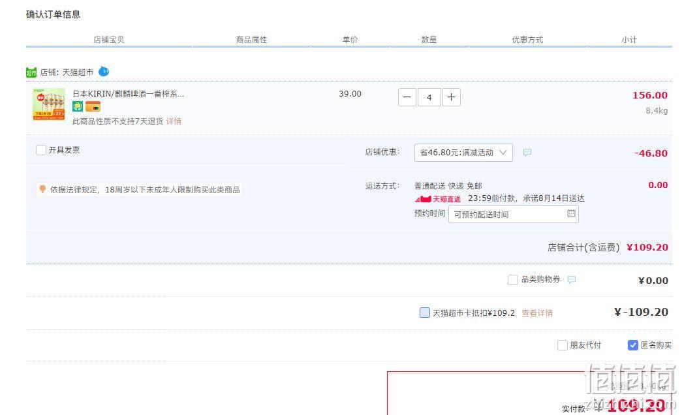Viewport: 682px width, 415px height.
Task: Click the 确认订单信息 heading
Action: tap(53, 14)
